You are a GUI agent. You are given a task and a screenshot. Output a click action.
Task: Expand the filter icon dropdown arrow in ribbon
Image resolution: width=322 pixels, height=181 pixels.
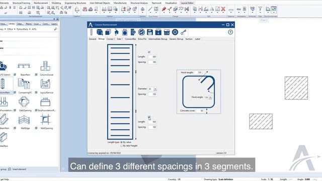260,13
